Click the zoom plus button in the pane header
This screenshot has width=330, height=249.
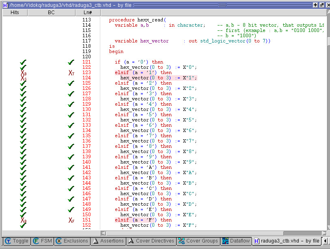coord(315,5)
